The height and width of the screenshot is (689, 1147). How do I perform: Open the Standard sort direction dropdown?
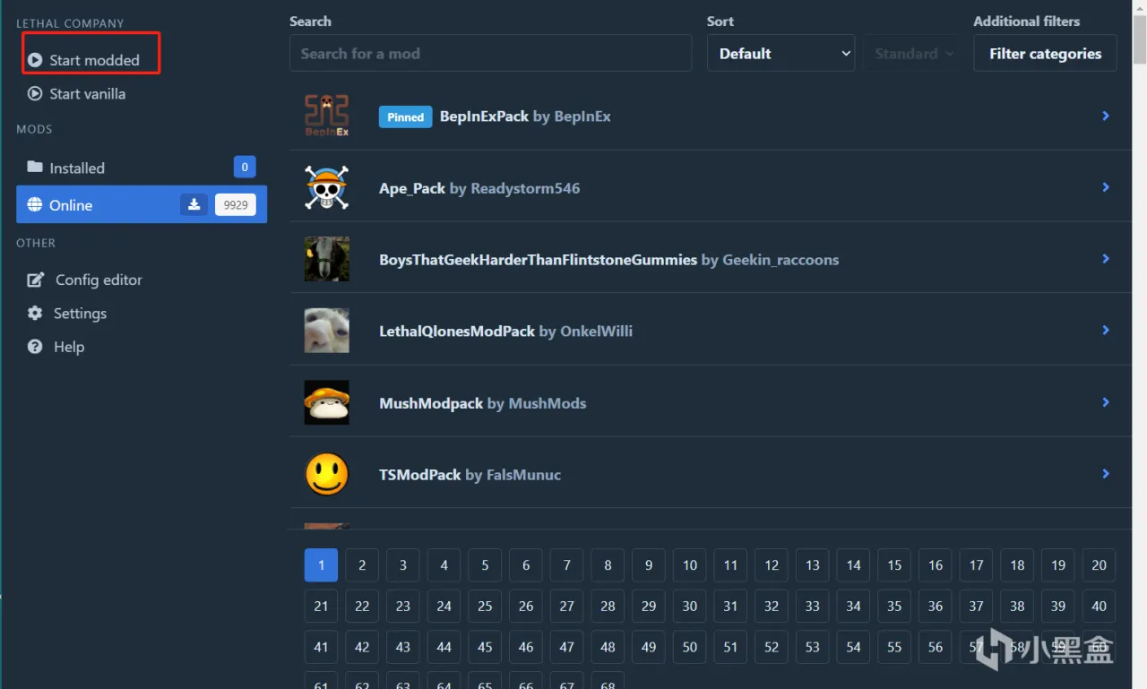[x=910, y=53]
